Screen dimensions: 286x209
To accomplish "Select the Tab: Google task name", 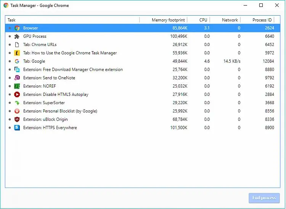I will point(34,61).
